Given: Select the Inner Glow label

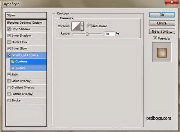Looking at the screenshot, I should (x=19, y=48).
